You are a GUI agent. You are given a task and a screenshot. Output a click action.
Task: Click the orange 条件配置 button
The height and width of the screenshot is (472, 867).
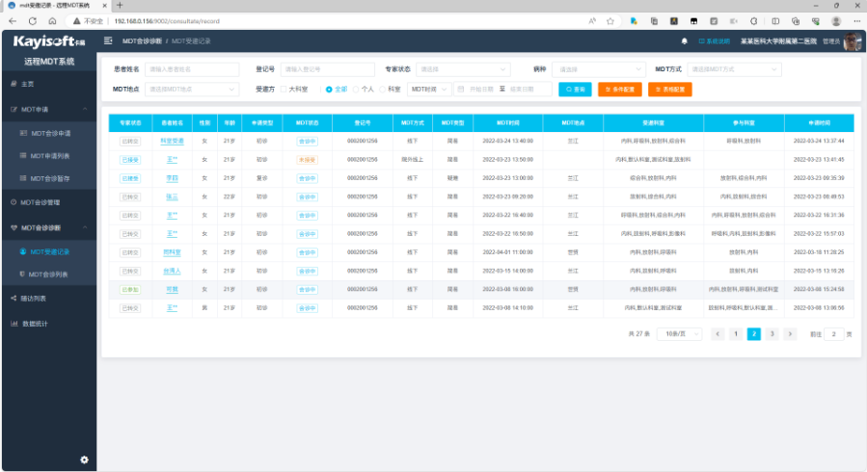pyautogui.click(x=619, y=89)
